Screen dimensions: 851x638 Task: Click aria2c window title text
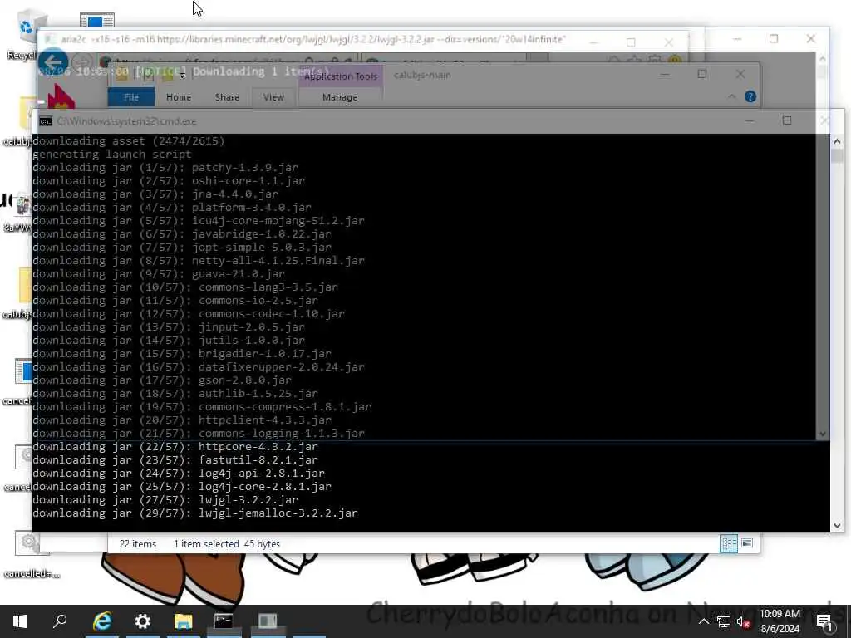(x=313, y=39)
